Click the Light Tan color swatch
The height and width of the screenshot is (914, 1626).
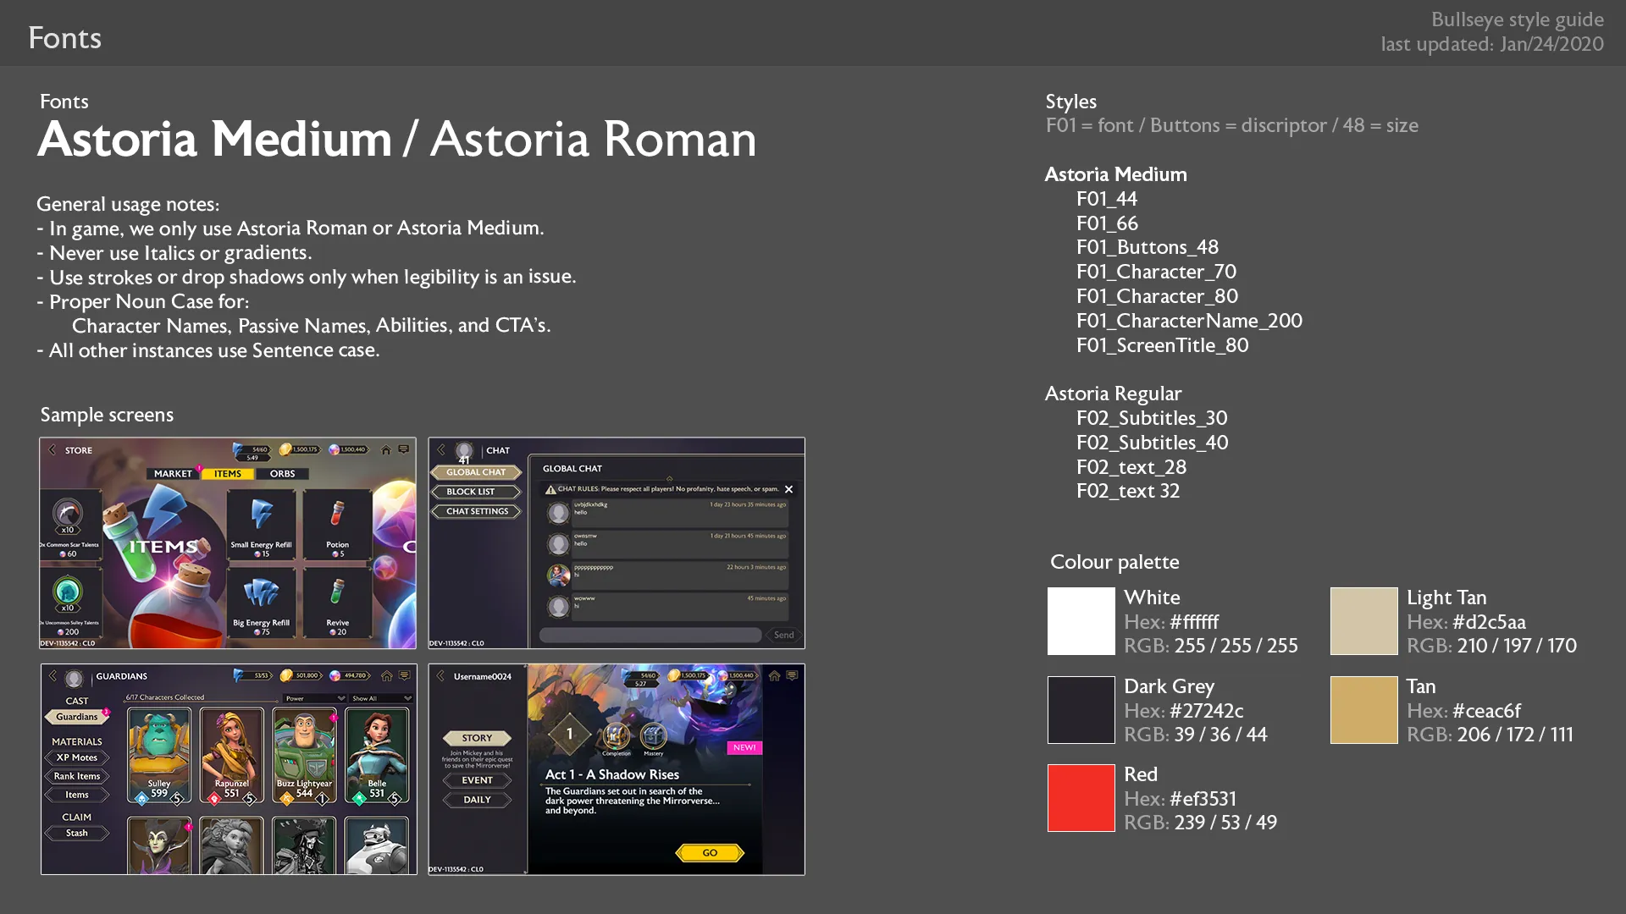[x=1363, y=621]
